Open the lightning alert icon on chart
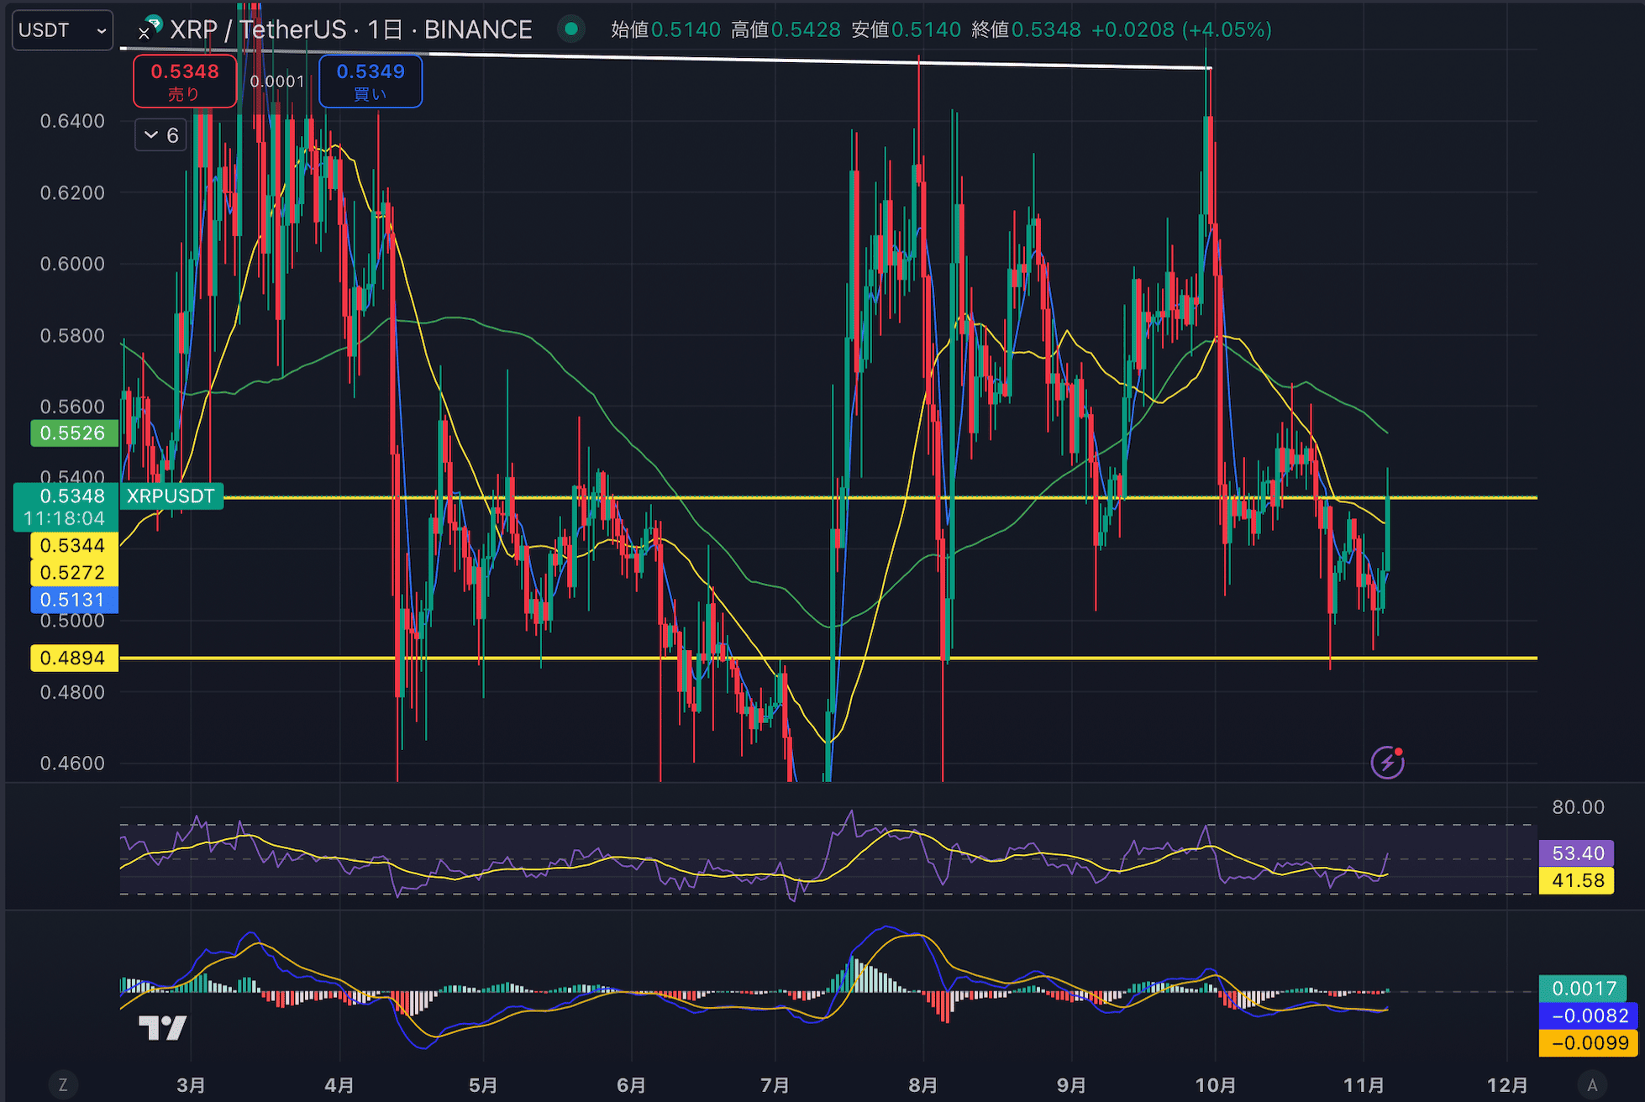Screen dimensions: 1645x1102 point(1387,762)
